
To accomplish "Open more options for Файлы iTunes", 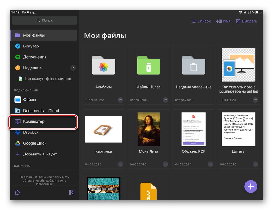I will tap(165, 100).
